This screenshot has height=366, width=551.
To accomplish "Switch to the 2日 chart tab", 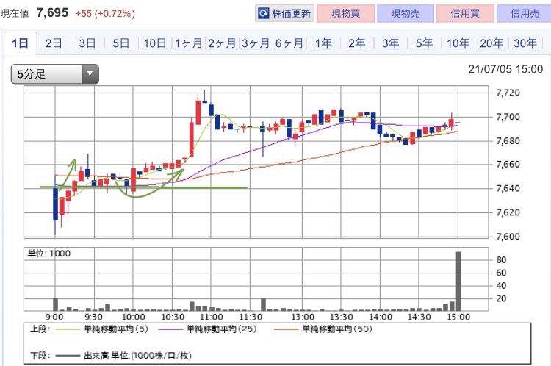I will tap(54, 43).
